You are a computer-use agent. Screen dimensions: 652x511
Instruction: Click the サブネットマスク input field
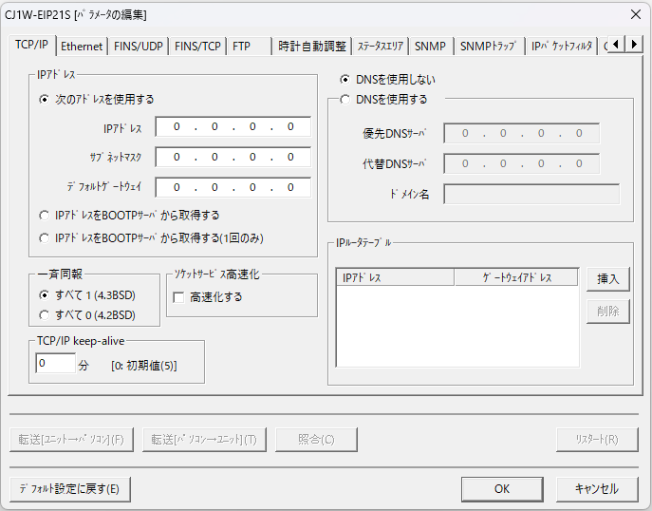(x=233, y=158)
